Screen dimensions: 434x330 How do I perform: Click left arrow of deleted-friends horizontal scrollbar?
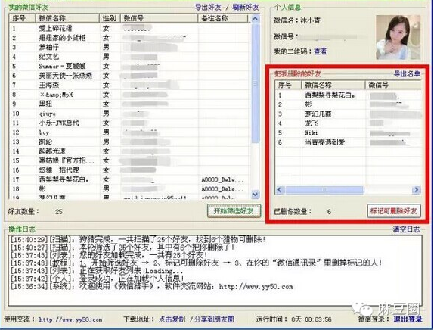click(279, 190)
